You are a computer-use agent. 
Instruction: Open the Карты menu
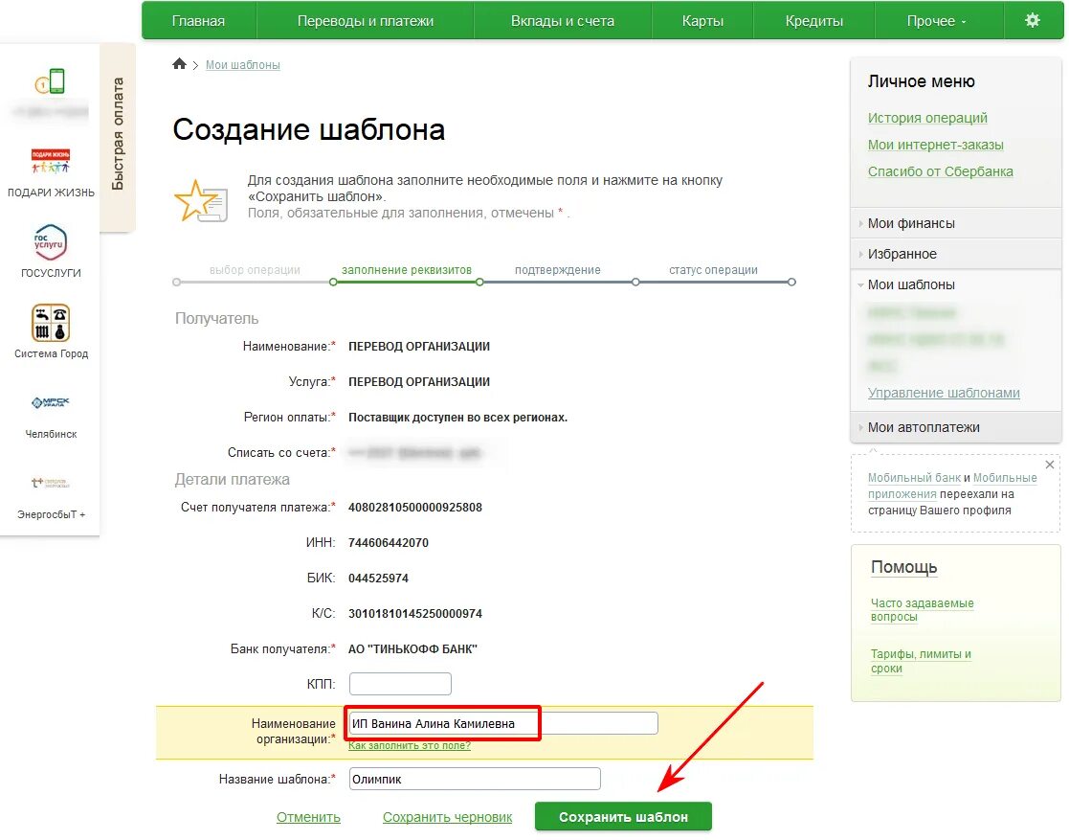702,20
